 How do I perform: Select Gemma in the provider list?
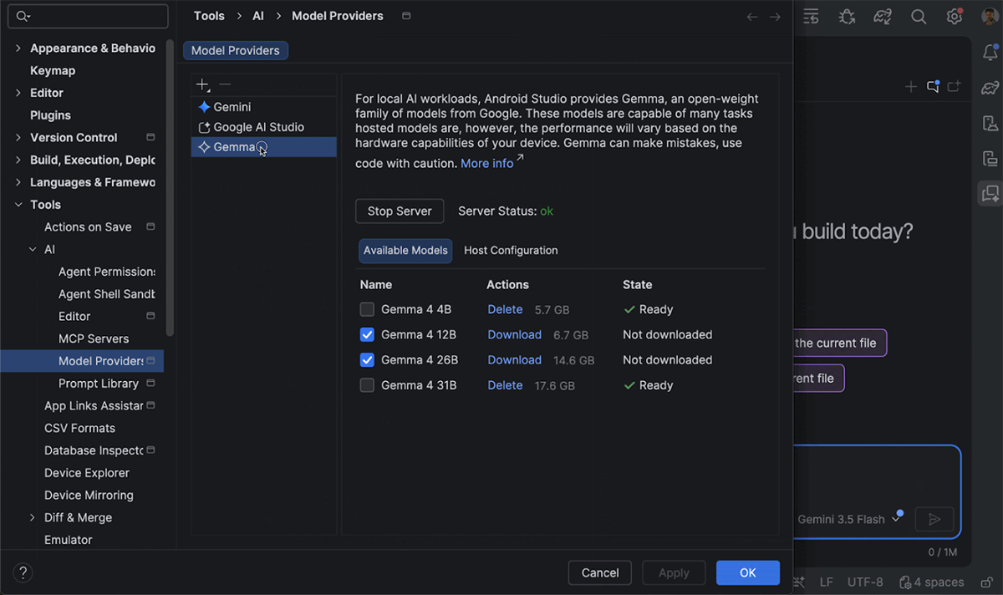click(x=263, y=147)
